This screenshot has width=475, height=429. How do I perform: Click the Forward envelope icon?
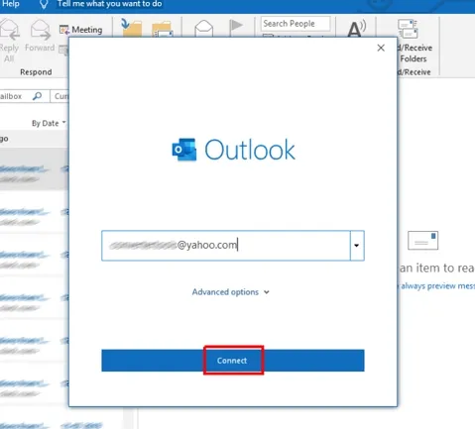click(x=40, y=30)
